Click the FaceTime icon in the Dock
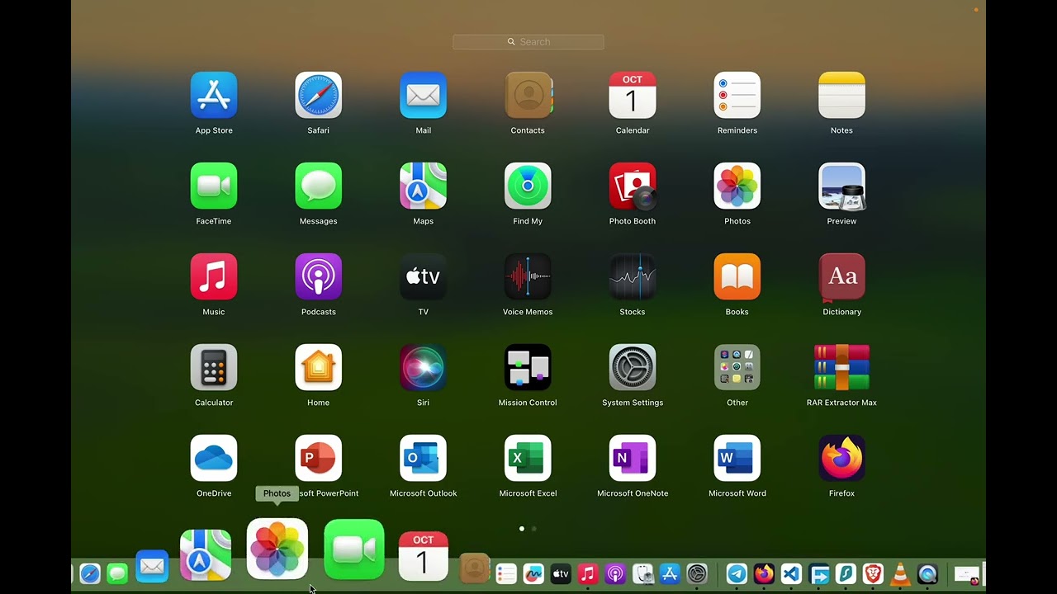Screen dimensions: 1057x594 coord(354,549)
